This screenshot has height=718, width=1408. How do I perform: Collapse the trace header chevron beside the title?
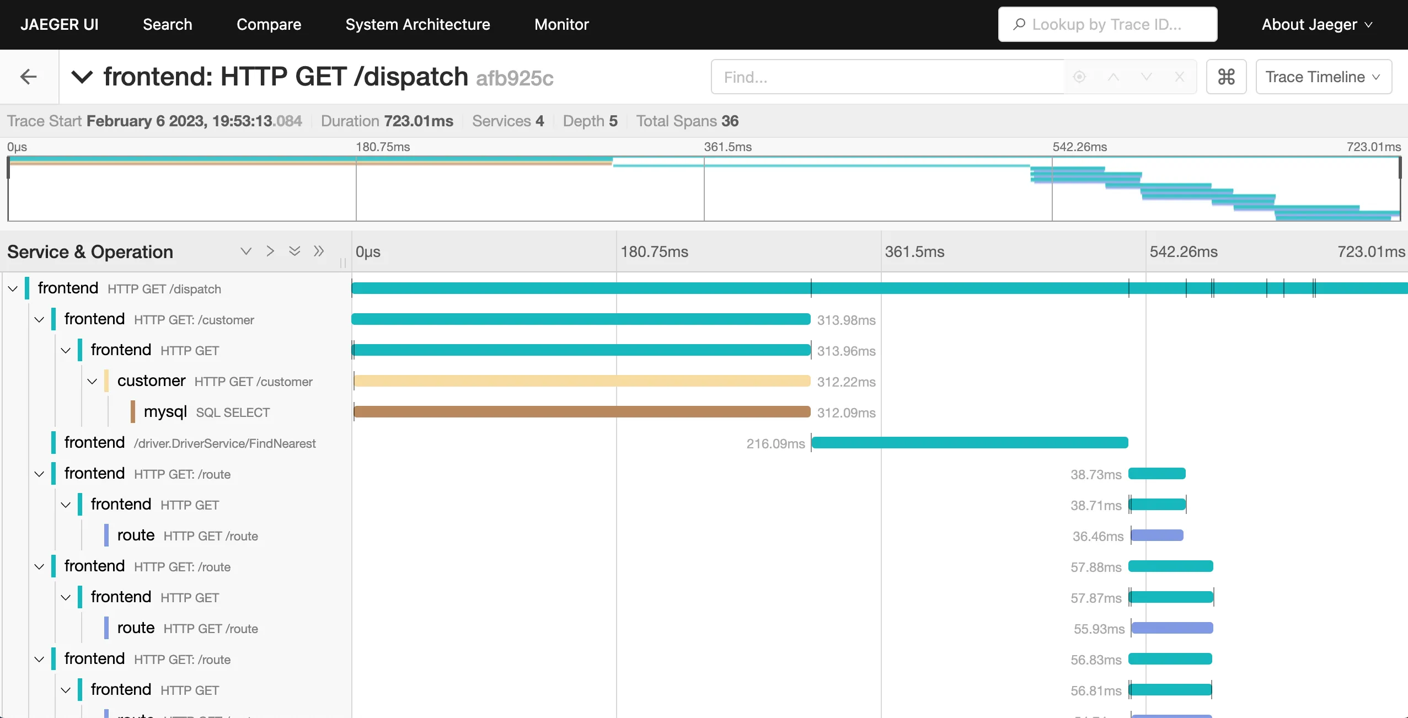coord(82,77)
